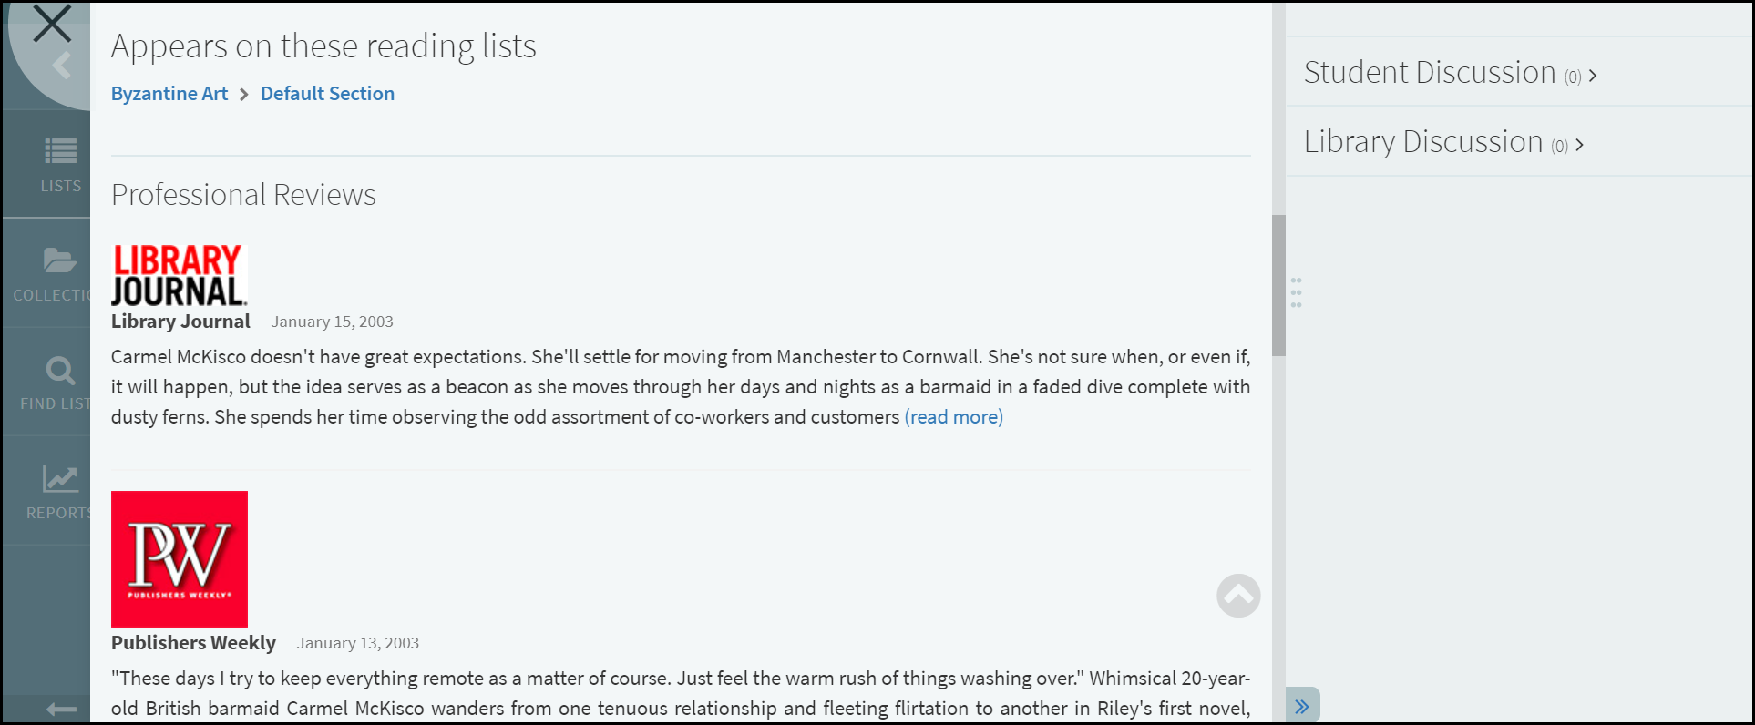Open the Reports chart icon

point(60,479)
